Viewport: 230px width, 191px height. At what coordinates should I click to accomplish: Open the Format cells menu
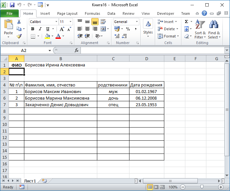[168, 36]
